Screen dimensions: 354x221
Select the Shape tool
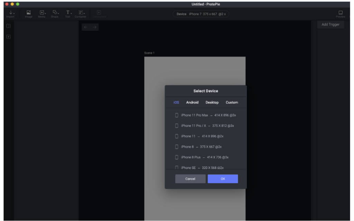click(55, 14)
